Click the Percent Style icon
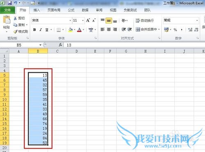The height and width of the screenshot is (152, 205). pyautogui.click(x=175, y=29)
